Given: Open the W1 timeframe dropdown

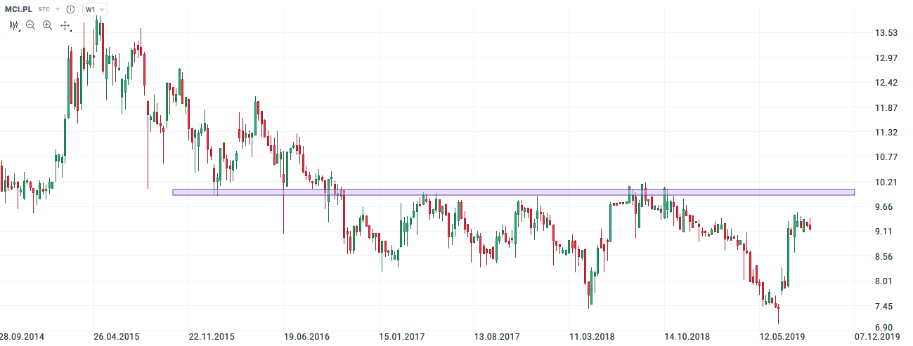Looking at the screenshot, I should coord(94,9).
